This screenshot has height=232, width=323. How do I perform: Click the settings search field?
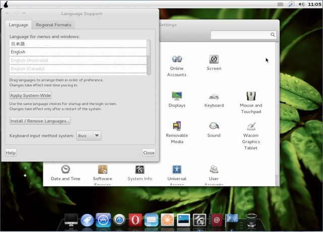240,35
